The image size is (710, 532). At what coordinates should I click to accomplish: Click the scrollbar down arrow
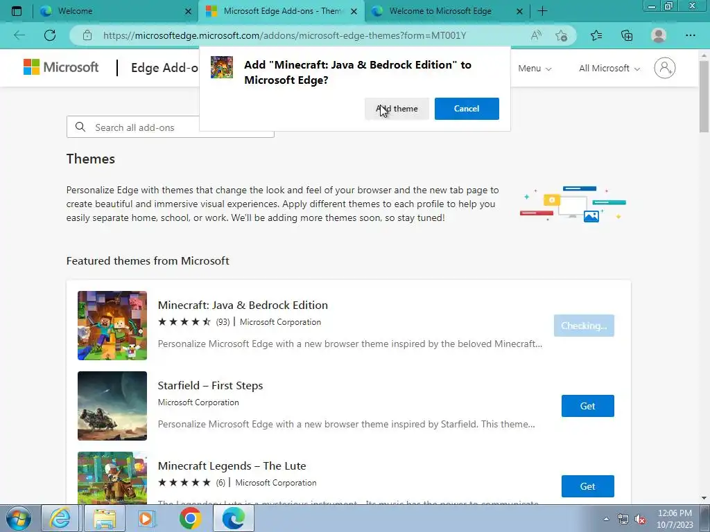(x=704, y=498)
